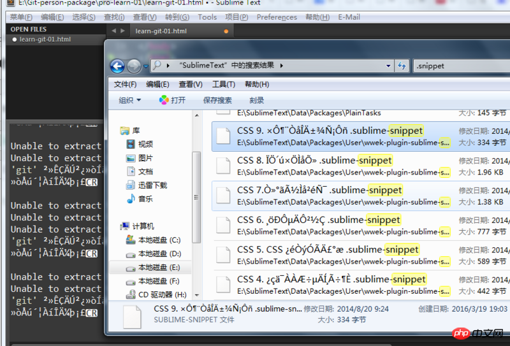
Task: Open Explorer 文件(F) menu
Action: [125, 85]
